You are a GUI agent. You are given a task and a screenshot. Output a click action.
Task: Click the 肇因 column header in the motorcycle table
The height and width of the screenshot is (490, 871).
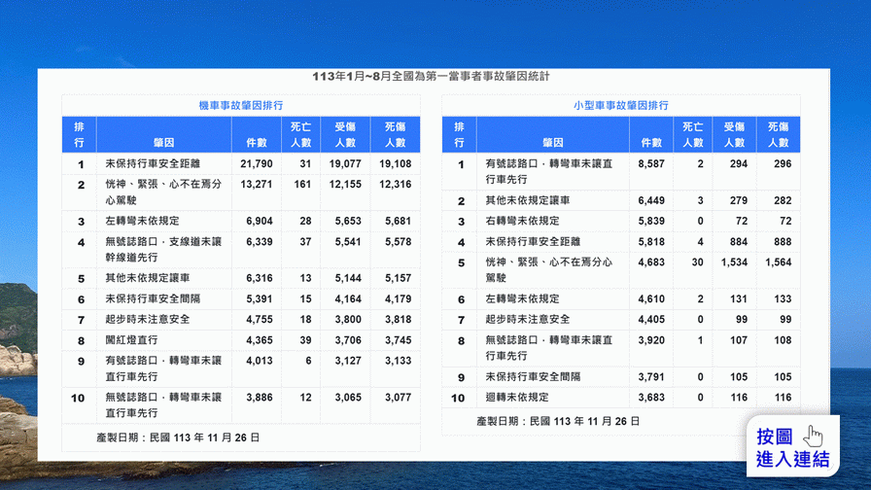pyautogui.click(x=162, y=143)
